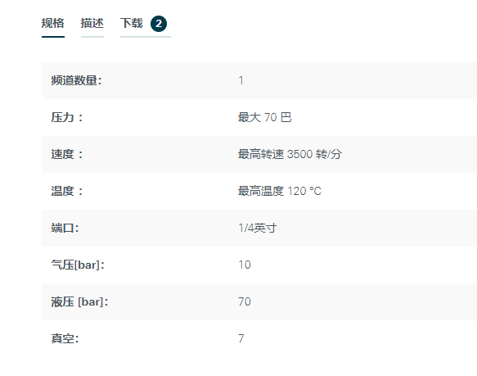The height and width of the screenshot is (376, 477).
Task: Select the 端口 row label
Action: tap(65, 229)
